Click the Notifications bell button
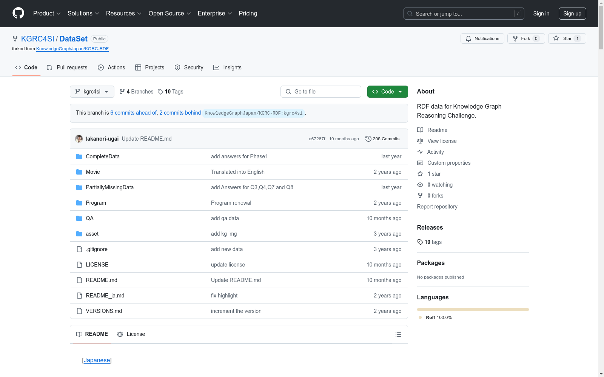This screenshot has width=604, height=377. coord(482,38)
